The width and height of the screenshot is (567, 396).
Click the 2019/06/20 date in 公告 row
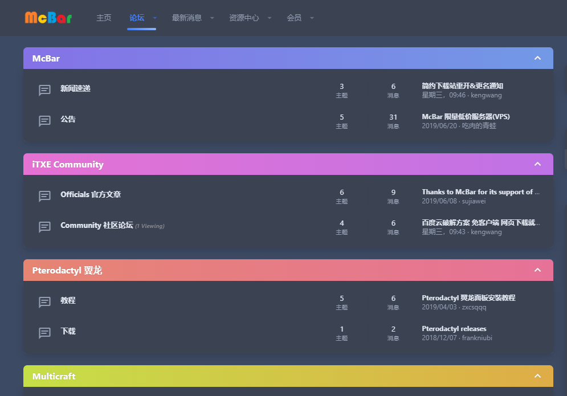click(x=439, y=125)
